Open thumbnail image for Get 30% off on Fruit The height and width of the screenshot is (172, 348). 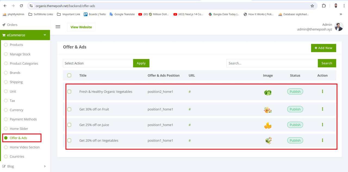[268, 110]
